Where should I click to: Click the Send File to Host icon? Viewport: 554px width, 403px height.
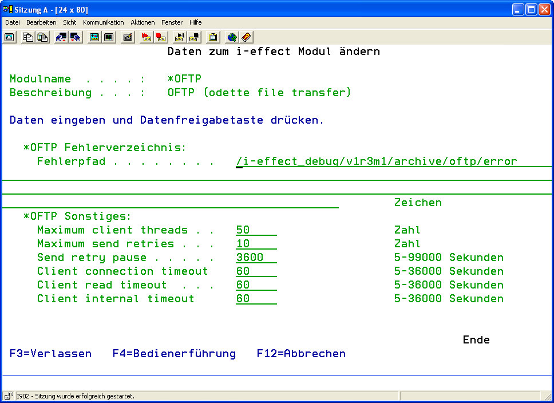coord(61,37)
